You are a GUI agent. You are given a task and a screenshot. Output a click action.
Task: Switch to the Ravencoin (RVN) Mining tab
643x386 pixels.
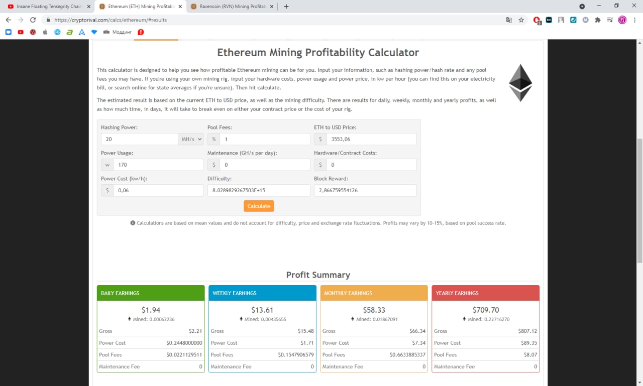pyautogui.click(x=232, y=7)
